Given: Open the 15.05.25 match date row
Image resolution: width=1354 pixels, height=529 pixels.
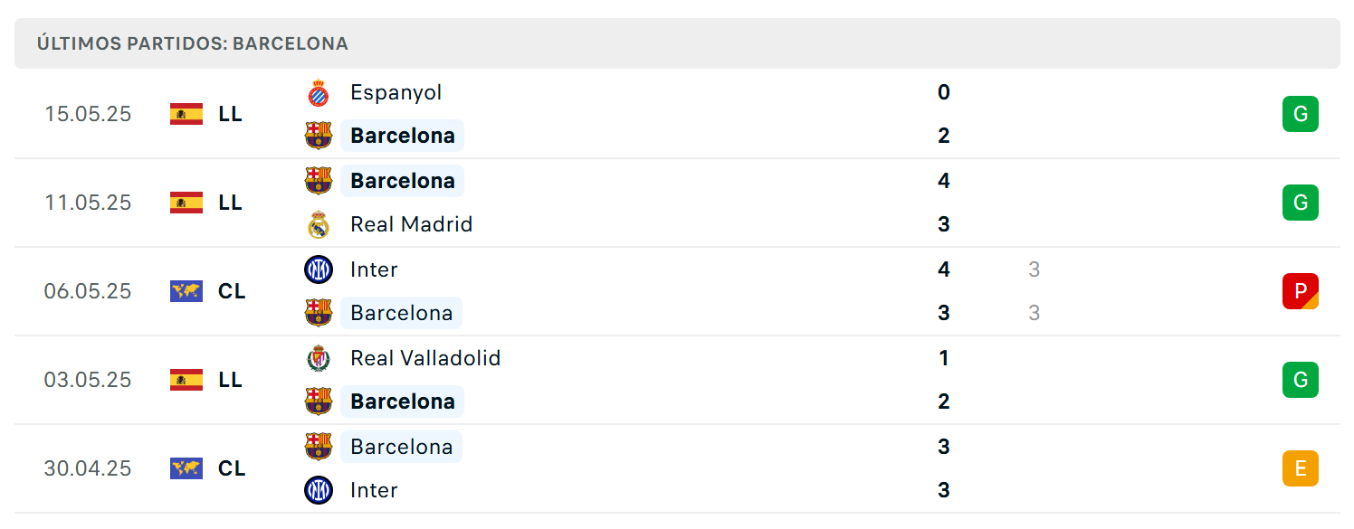Looking at the screenshot, I should [x=677, y=114].
